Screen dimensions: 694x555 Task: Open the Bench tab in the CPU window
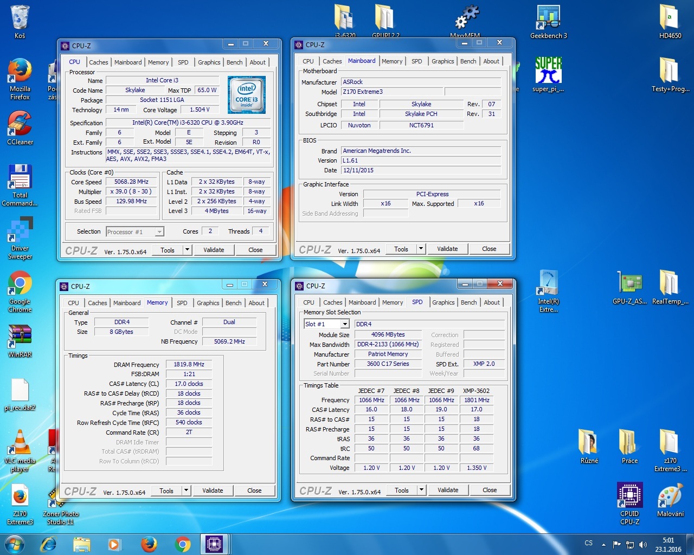click(234, 62)
